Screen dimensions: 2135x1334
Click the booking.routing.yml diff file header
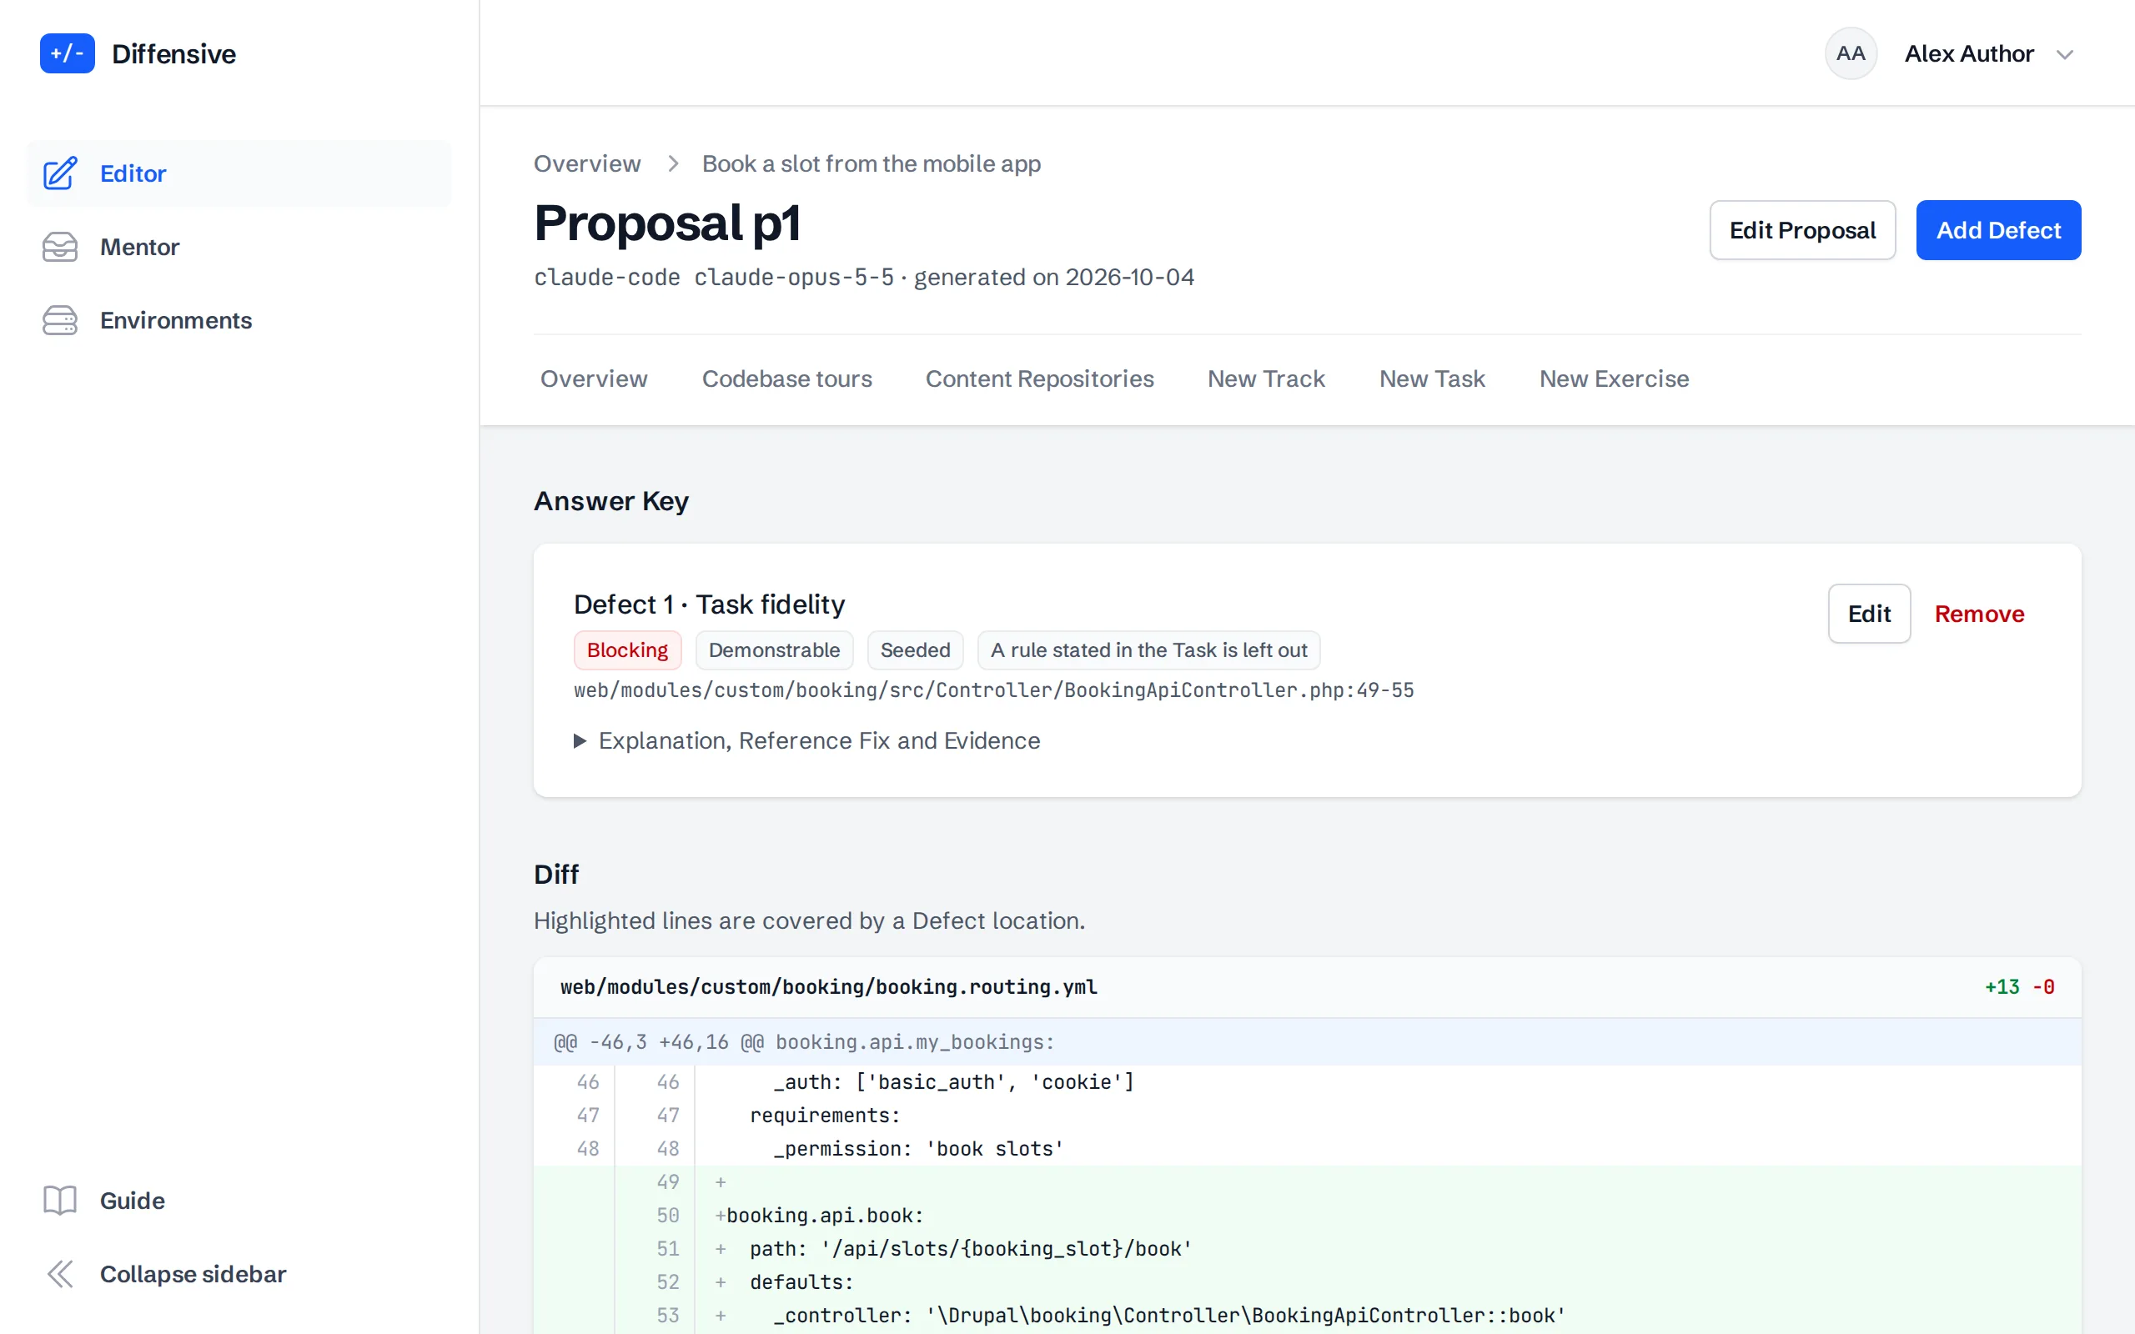click(x=1308, y=987)
